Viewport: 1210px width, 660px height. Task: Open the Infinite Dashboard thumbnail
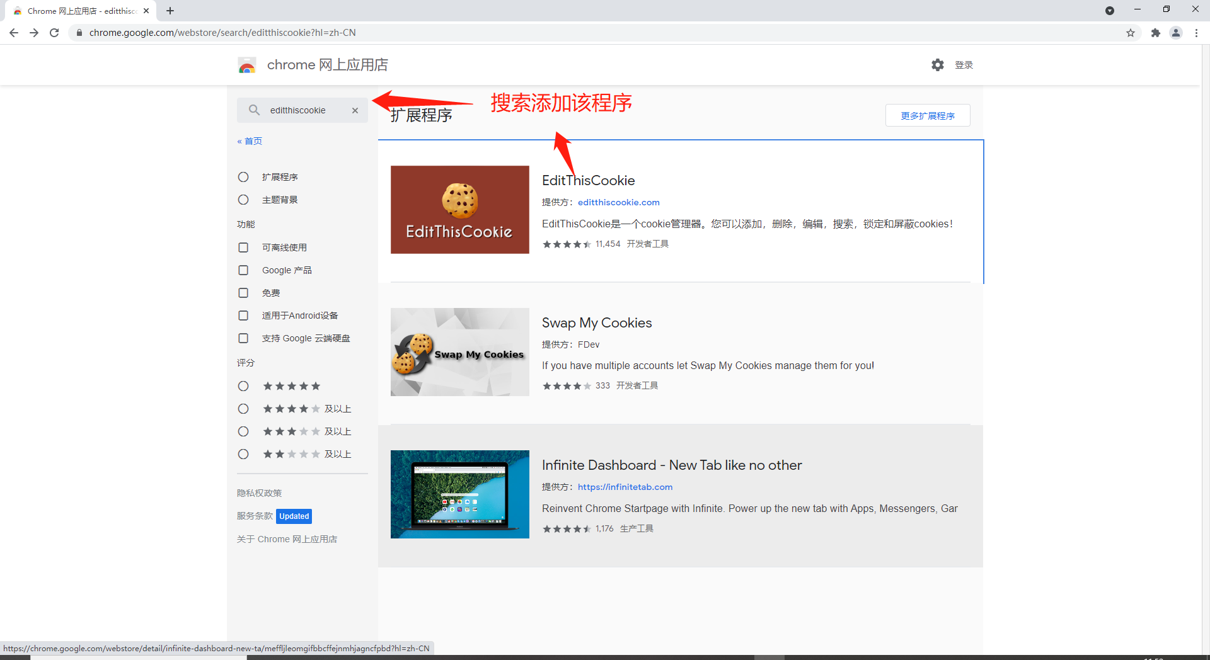point(460,494)
